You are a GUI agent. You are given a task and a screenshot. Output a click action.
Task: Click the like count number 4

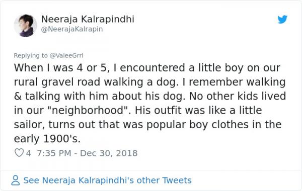[29, 153]
